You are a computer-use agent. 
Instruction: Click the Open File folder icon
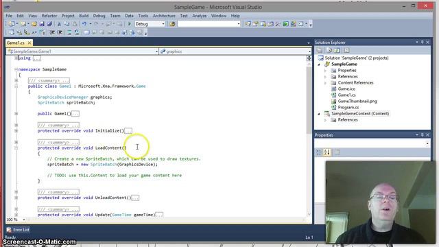34,24
